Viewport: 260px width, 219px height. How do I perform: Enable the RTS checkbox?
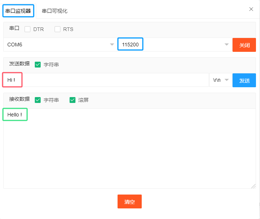57,29
